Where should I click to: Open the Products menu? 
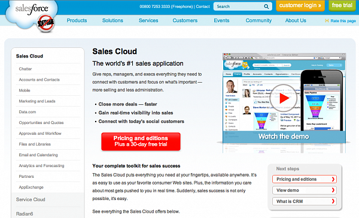(x=77, y=20)
